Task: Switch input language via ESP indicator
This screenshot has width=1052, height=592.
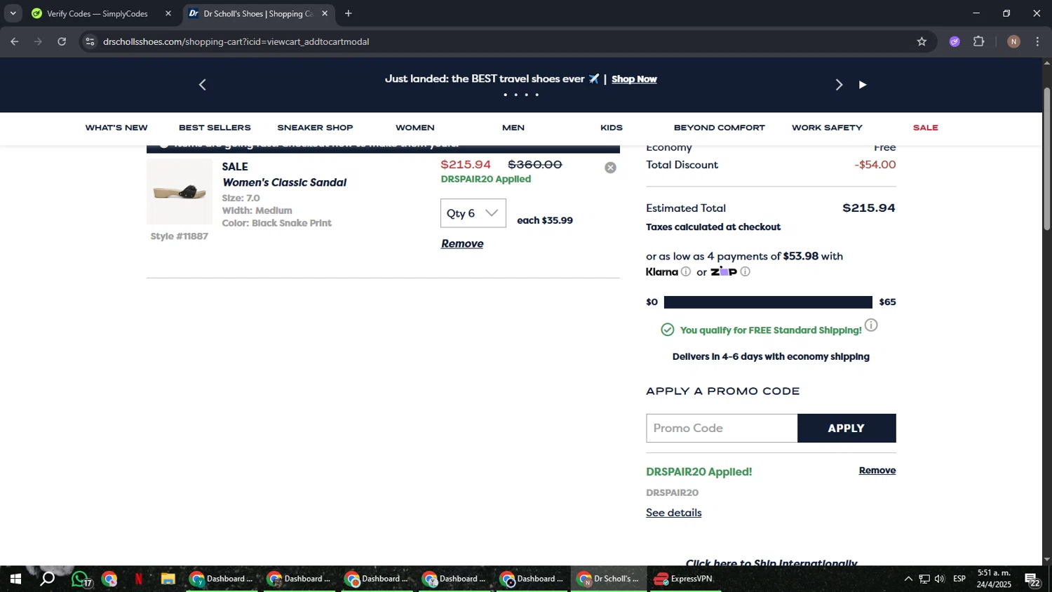Action: tap(959, 579)
